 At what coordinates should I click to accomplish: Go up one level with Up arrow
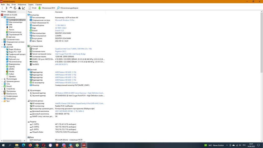click(x=11, y=8)
